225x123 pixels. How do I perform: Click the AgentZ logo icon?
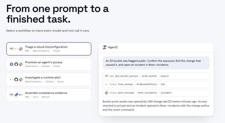(x=105, y=47)
